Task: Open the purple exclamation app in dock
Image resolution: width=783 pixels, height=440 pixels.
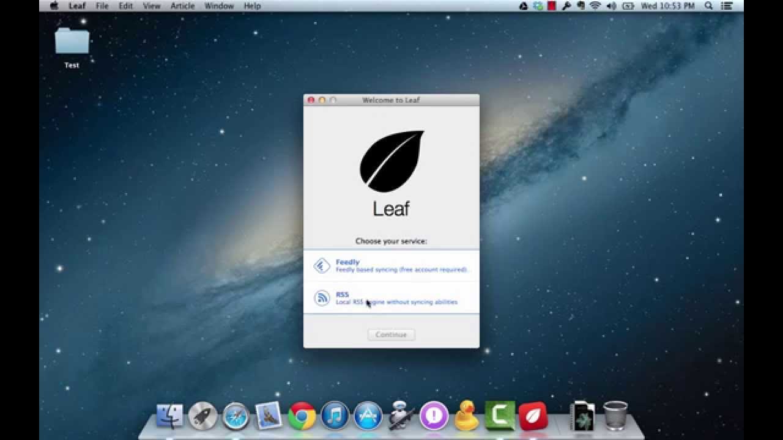Action: tap(434, 416)
